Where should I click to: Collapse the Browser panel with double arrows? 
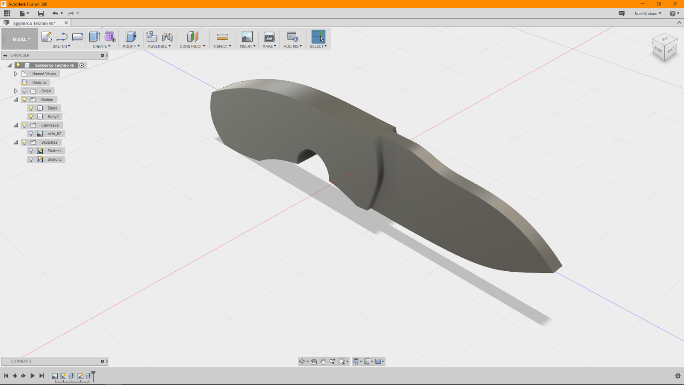pyautogui.click(x=5, y=56)
